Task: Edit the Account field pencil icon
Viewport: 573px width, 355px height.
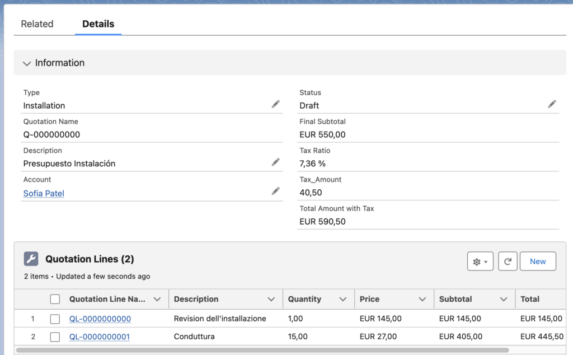Action: pos(275,191)
